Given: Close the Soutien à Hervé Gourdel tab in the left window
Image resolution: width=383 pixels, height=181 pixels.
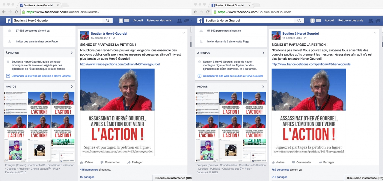Looking at the screenshot, I should click(x=58, y=5).
